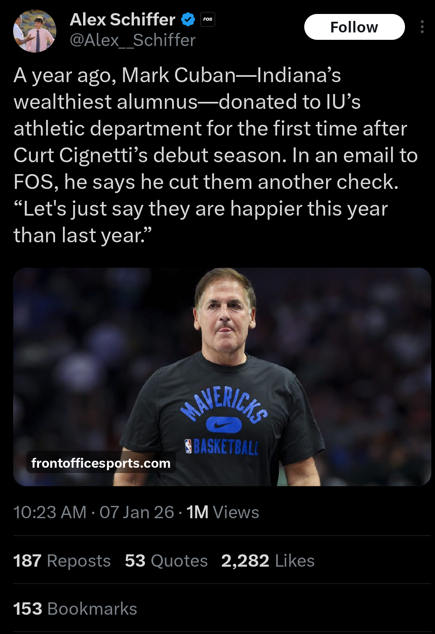
Task: Open the @Alex__Schiffer handle
Action: tap(133, 40)
